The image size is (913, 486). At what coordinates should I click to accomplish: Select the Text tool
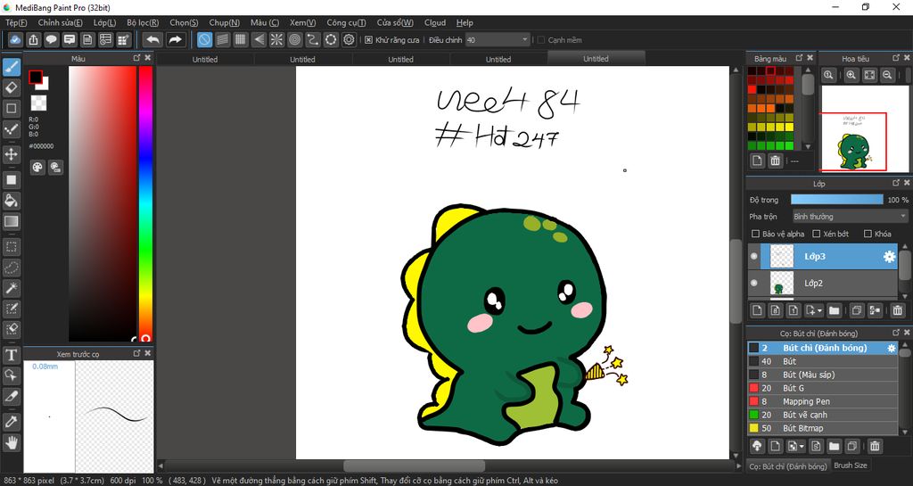11,354
